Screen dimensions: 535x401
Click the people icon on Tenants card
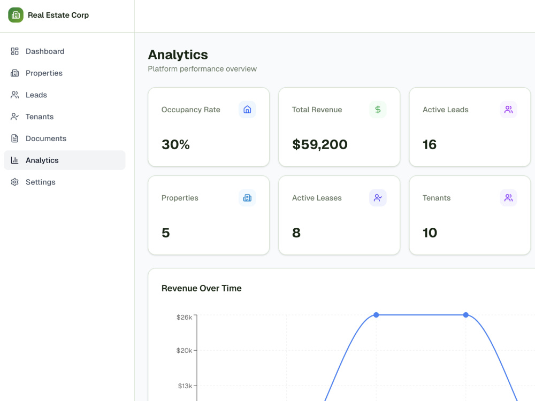(508, 198)
